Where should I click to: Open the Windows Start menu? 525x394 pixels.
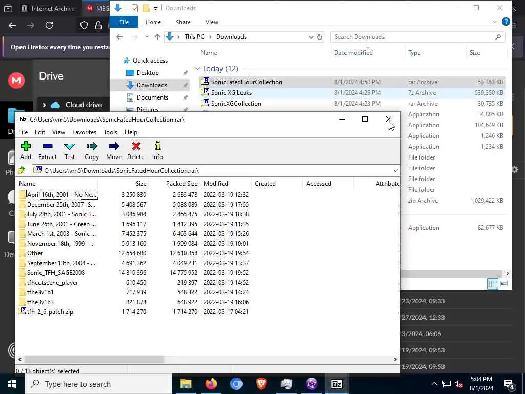pyautogui.click(x=12, y=384)
